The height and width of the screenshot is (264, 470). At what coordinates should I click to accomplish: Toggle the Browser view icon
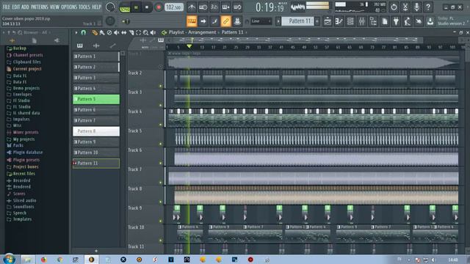[373, 21]
